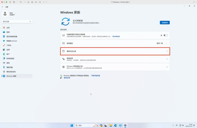
Task: Open the User account profile avatar
Action: [x=5, y=14]
